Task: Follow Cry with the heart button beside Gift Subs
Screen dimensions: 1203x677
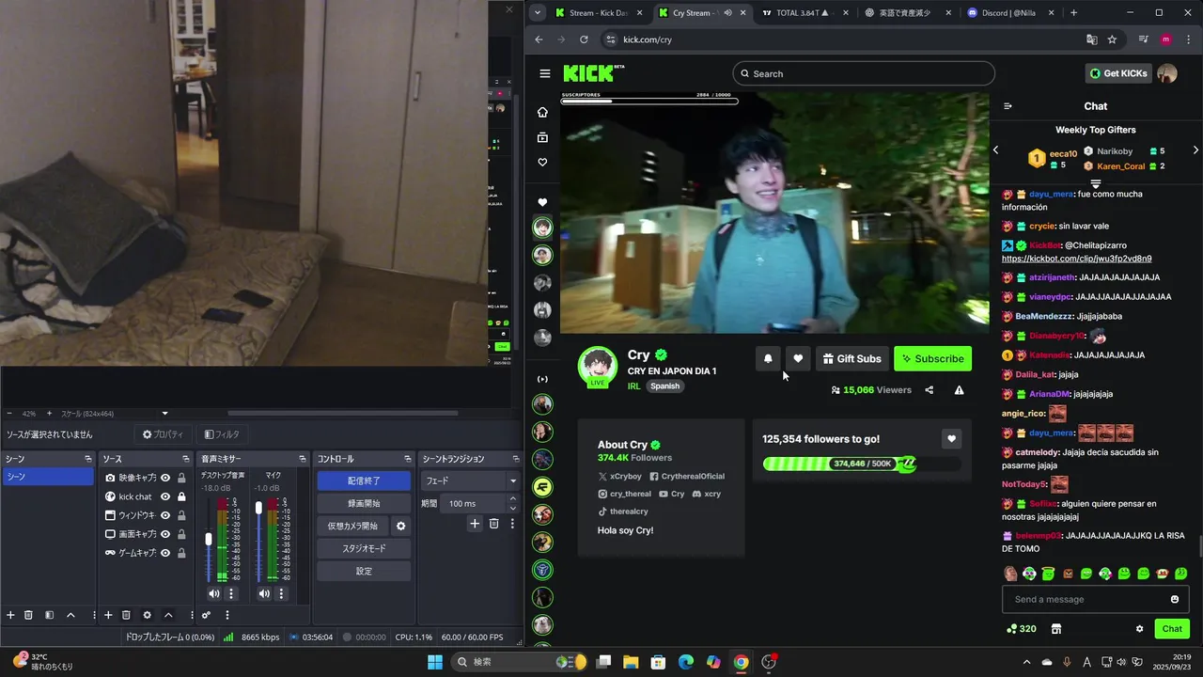Action: pyautogui.click(x=798, y=358)
